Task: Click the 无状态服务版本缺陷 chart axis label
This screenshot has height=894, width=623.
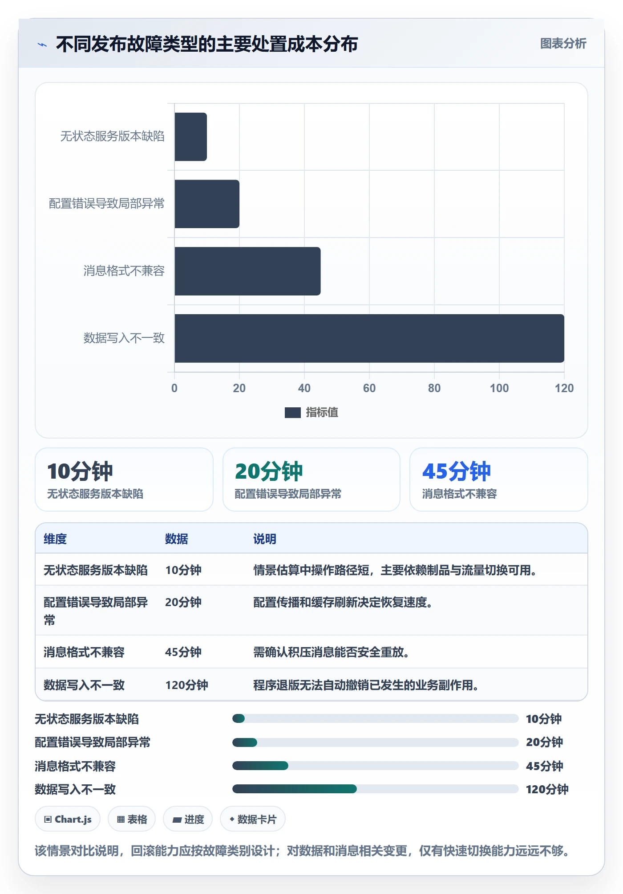Action: [x=112, y=136]
